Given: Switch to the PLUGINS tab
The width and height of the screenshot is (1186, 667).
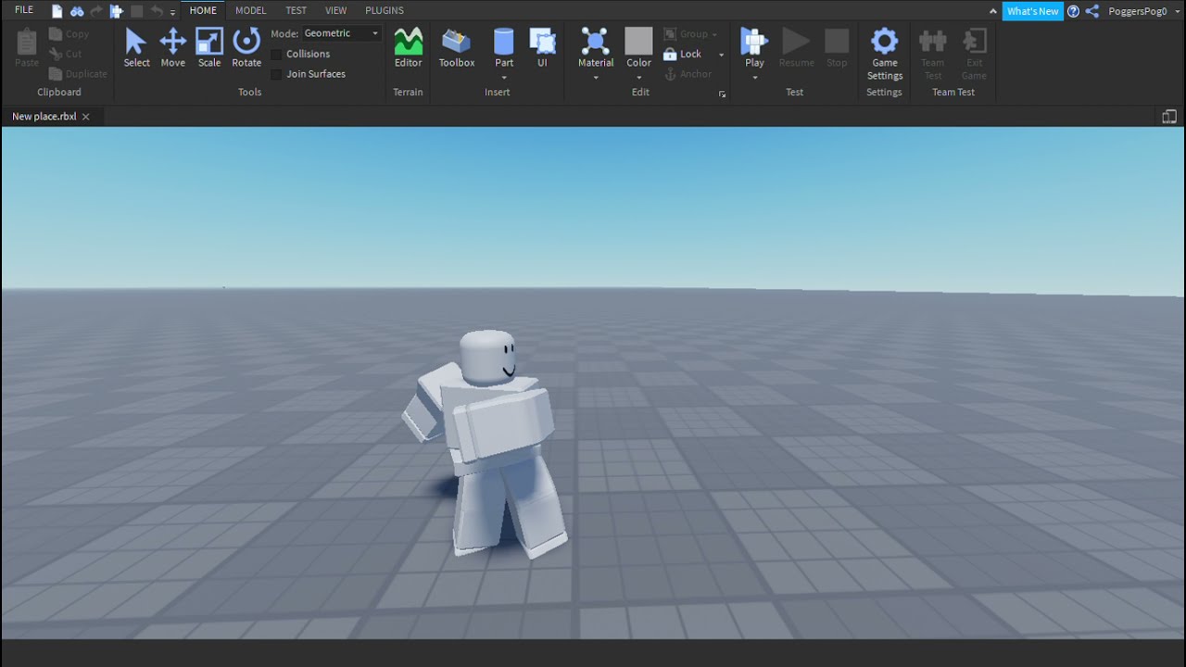Looking at the screenshot, I should 385,10.
